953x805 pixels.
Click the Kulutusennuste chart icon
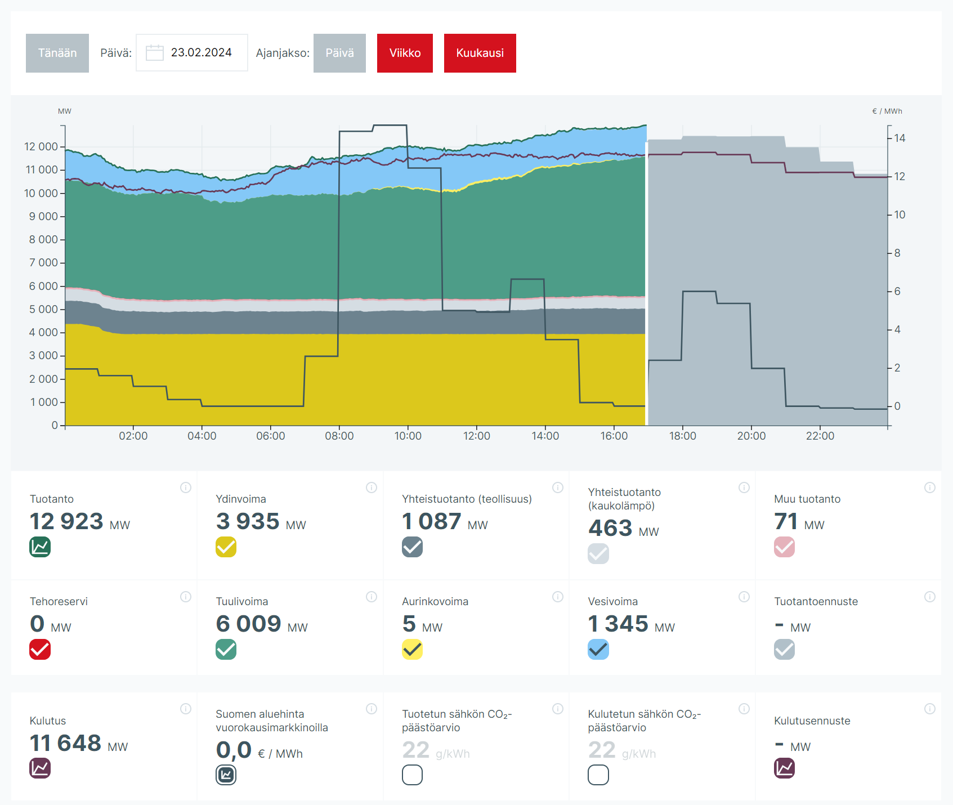(784, 768)
